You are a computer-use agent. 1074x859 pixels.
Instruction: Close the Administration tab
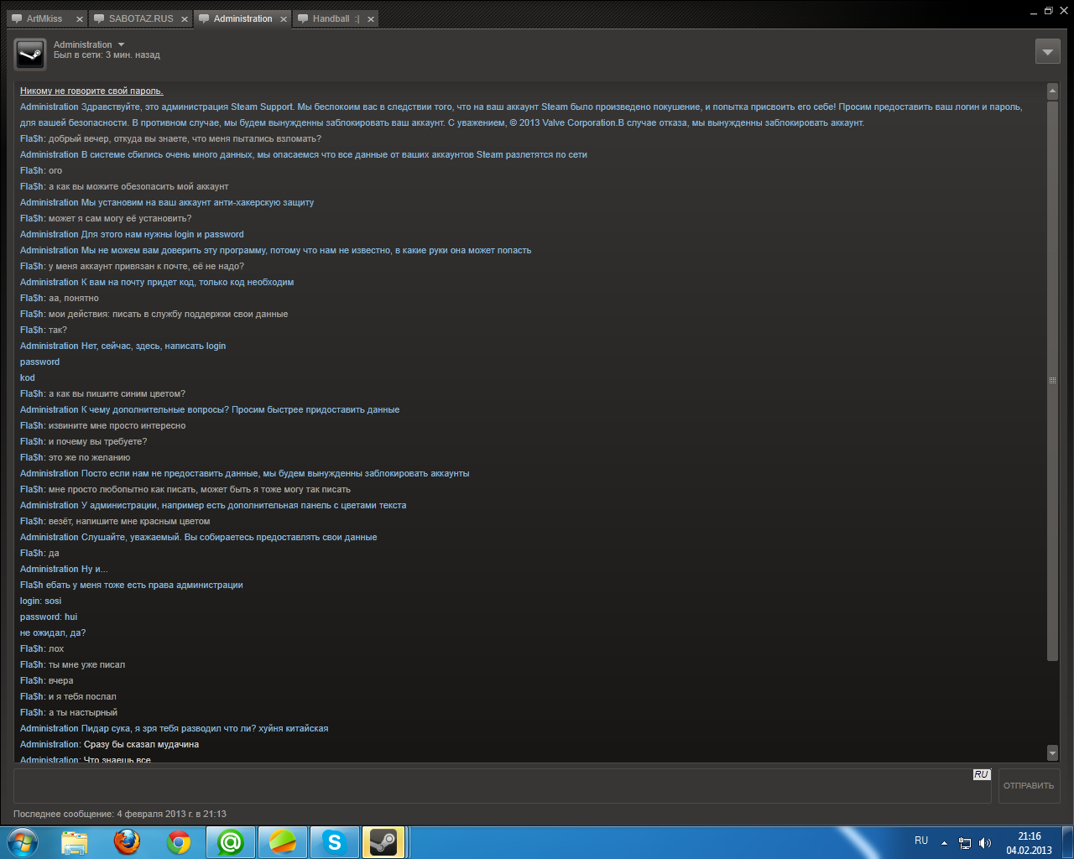coord(283,19)
